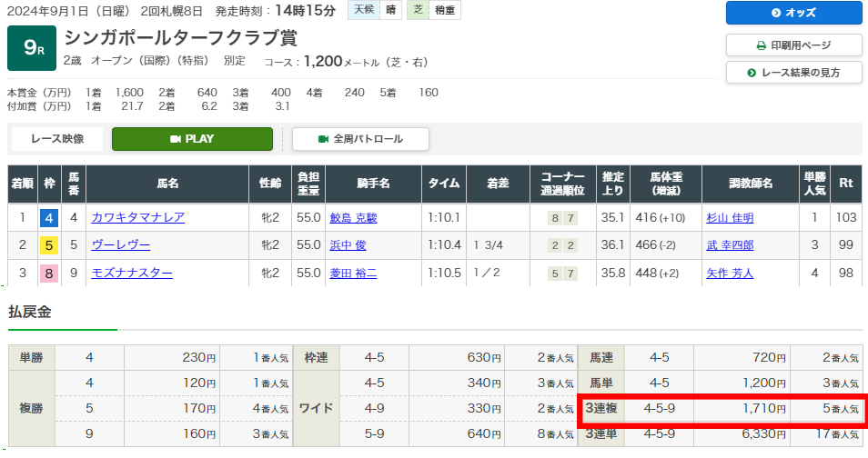Click the Rt value 103
868x458 pixels.
[x=846, y=217]
